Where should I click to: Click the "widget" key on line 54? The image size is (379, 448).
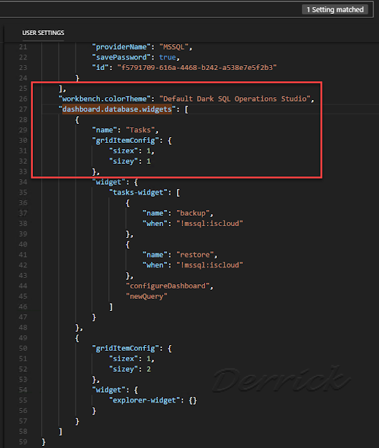108,390
